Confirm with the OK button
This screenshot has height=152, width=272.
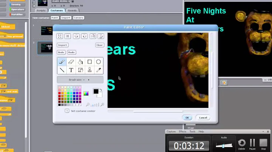[x=187, y=118]
